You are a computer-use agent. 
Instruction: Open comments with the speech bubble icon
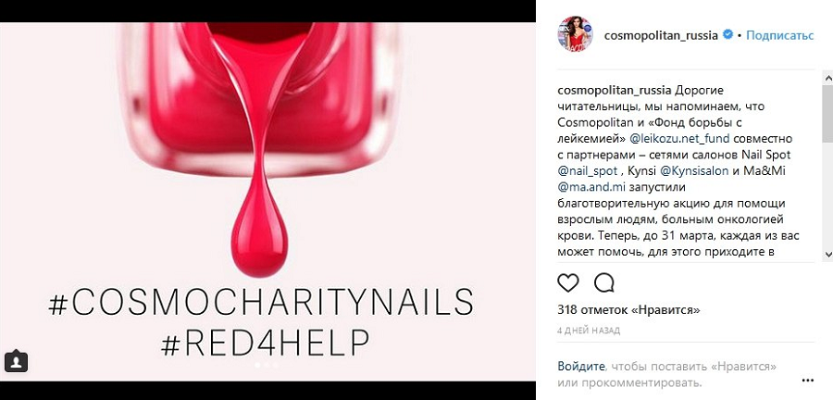pos(603,282)
